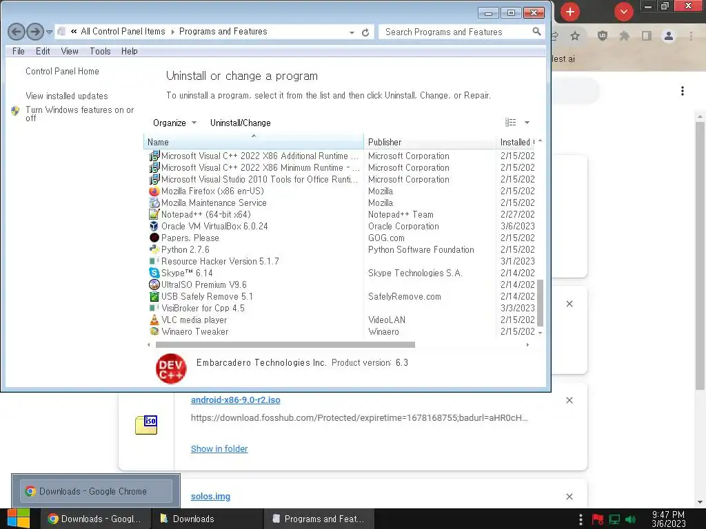Open the Chrome extensions puzzle icon
This screenshot has height=529, width=706.
click(624, 36)
